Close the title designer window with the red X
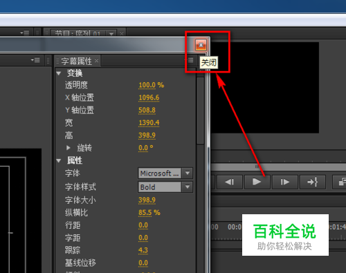 (201, 45)
